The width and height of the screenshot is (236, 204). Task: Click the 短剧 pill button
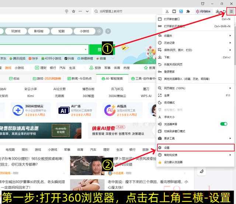click(62, 31)
